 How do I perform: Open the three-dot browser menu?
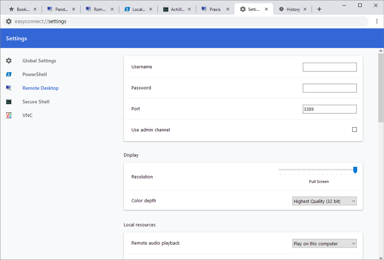[x=377, y=21]
